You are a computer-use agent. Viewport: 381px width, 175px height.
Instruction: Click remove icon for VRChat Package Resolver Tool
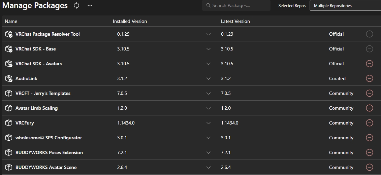click(x=369, y=34)
